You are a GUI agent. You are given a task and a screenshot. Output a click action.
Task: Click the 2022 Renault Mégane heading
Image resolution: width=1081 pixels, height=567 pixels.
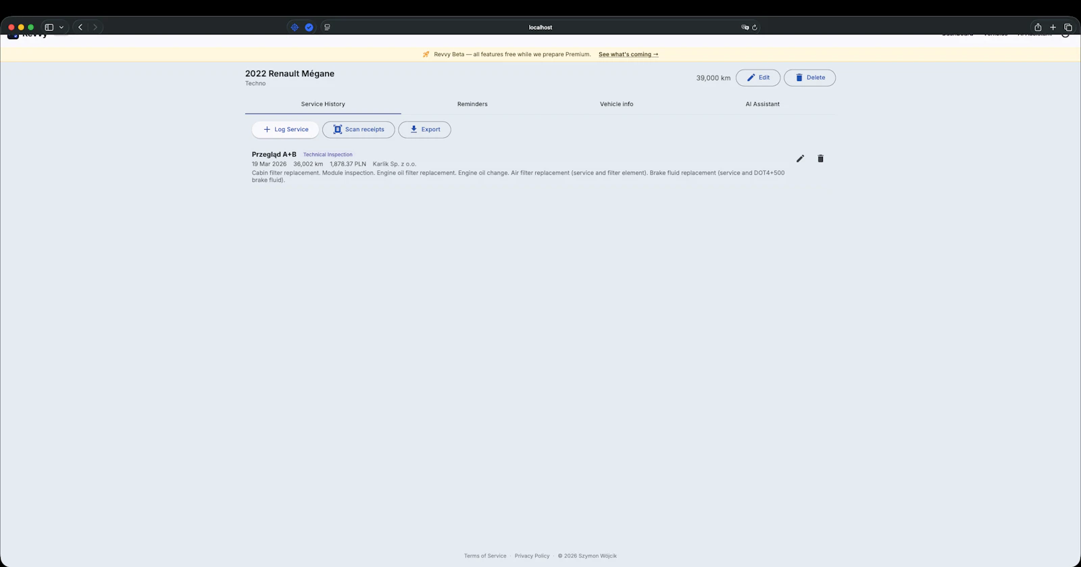(x=290, y=74)
